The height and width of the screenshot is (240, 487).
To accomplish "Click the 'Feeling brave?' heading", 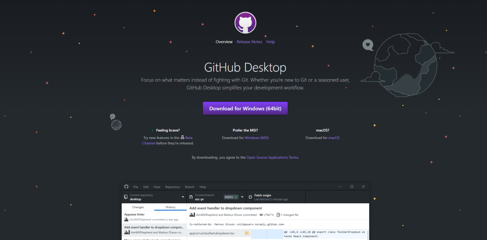I will click(168, 130).
